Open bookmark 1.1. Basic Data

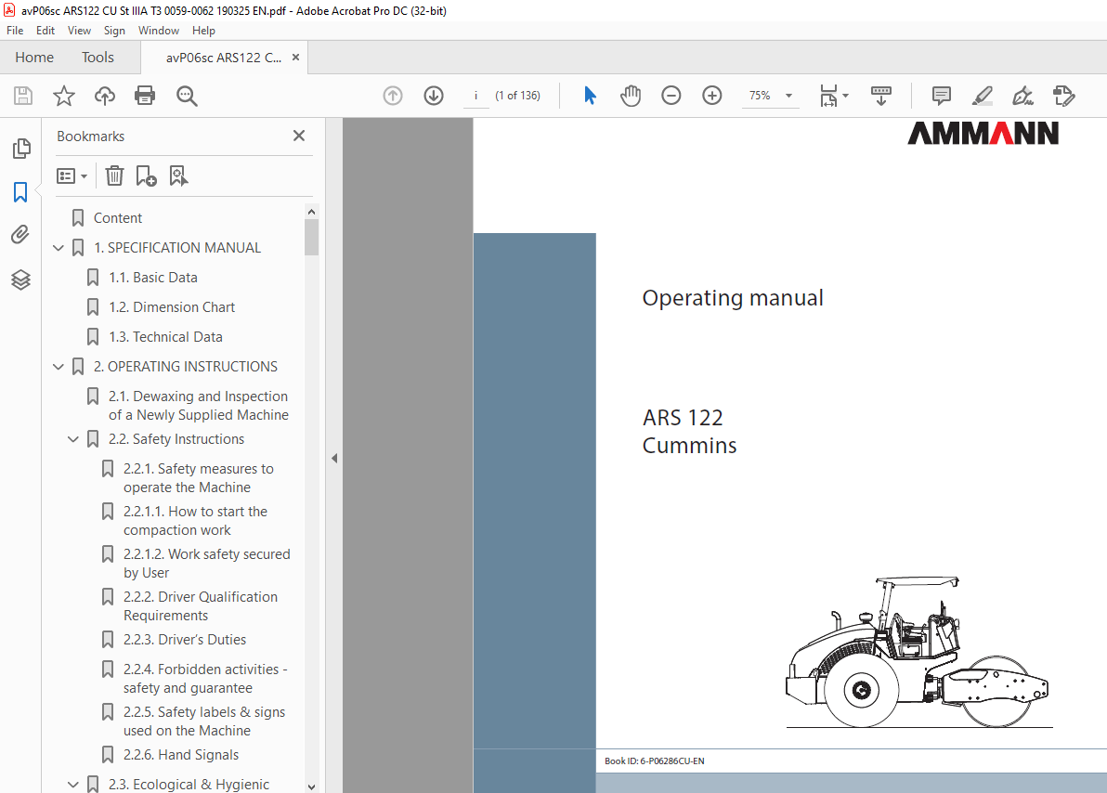click(153, 278)
